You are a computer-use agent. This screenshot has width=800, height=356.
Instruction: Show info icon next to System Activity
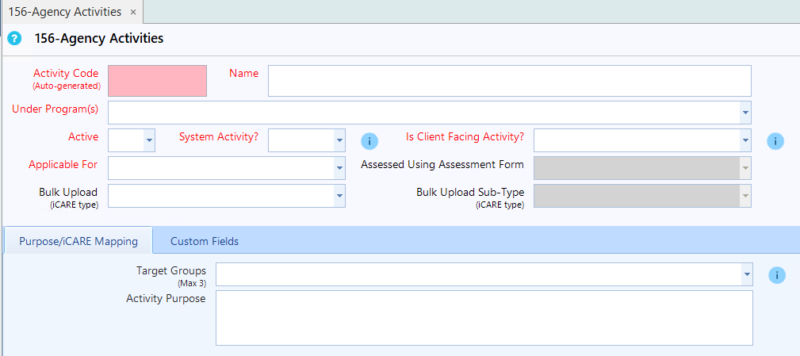369,141
